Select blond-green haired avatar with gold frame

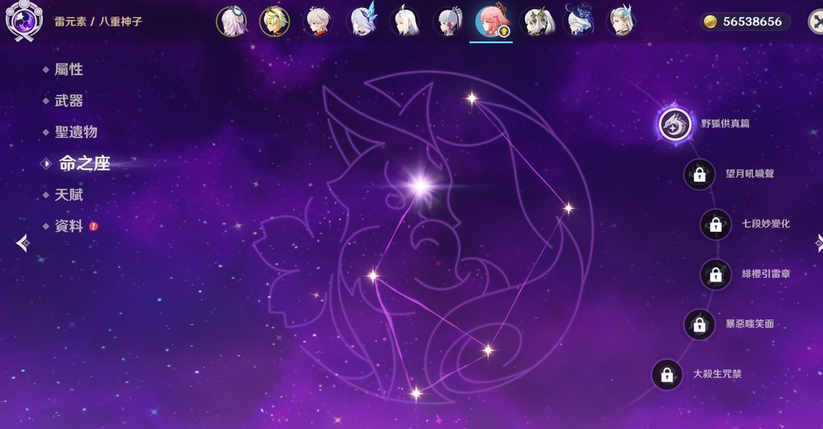[275, 21]
